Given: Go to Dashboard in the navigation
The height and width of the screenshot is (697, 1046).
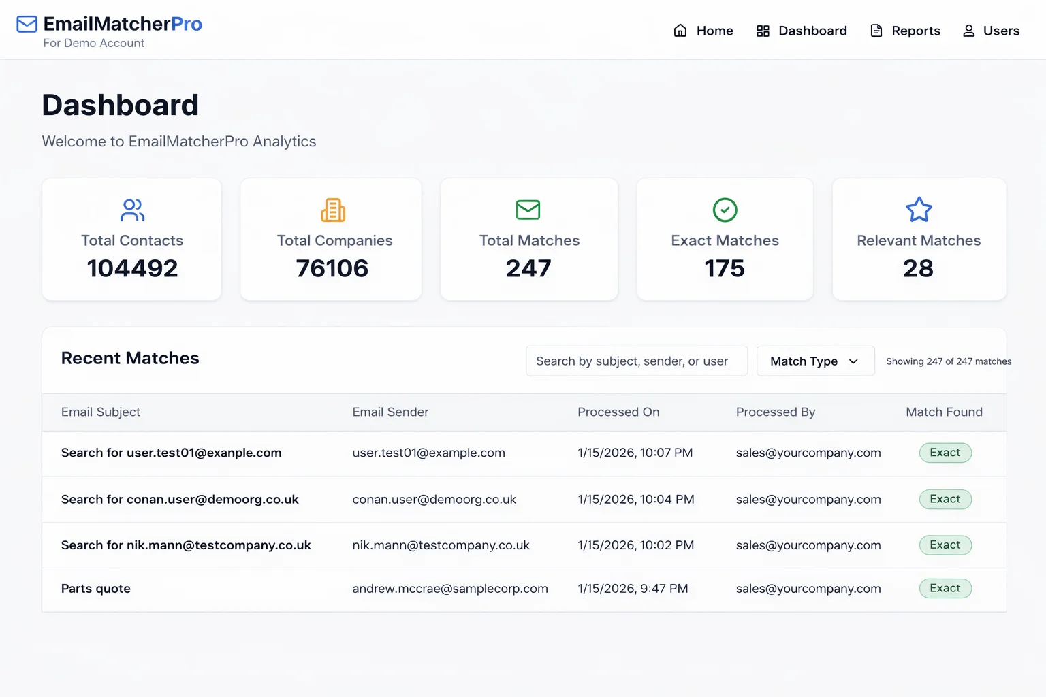Looking at the screenshot, I should [x=802, y=31].
